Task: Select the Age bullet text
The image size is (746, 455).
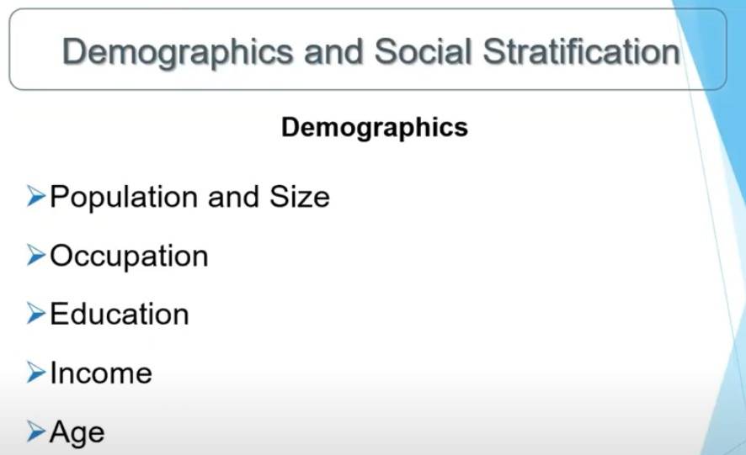Action: pyautogui.click(x=77, y=433)
